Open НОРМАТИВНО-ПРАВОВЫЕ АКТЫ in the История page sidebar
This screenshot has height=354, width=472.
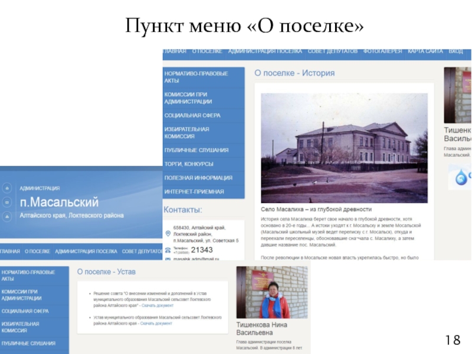click(x=204, y=77)
